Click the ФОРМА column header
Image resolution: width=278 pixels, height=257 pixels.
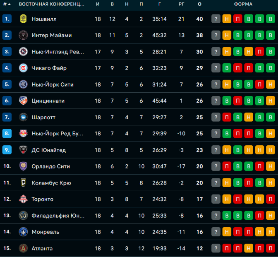tap(243, 4)
